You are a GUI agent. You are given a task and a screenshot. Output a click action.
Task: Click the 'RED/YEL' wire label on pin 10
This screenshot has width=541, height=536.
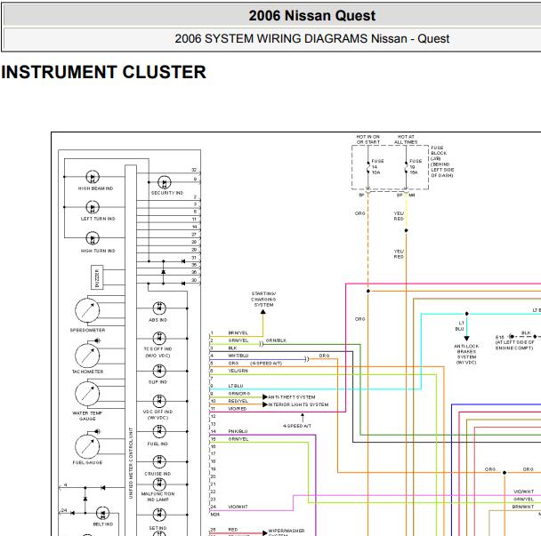[x=238, y=401]
